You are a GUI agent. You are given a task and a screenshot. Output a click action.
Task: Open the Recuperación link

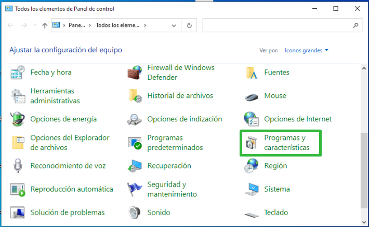coord(169,166)
